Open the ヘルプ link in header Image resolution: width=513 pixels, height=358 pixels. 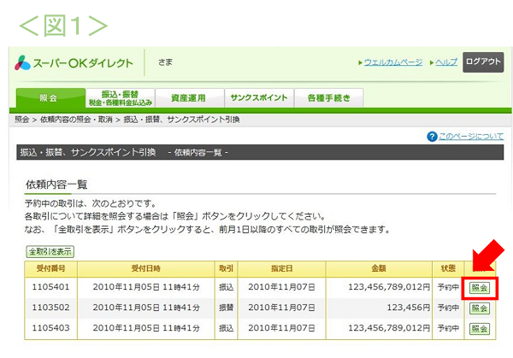coord(445,63)
